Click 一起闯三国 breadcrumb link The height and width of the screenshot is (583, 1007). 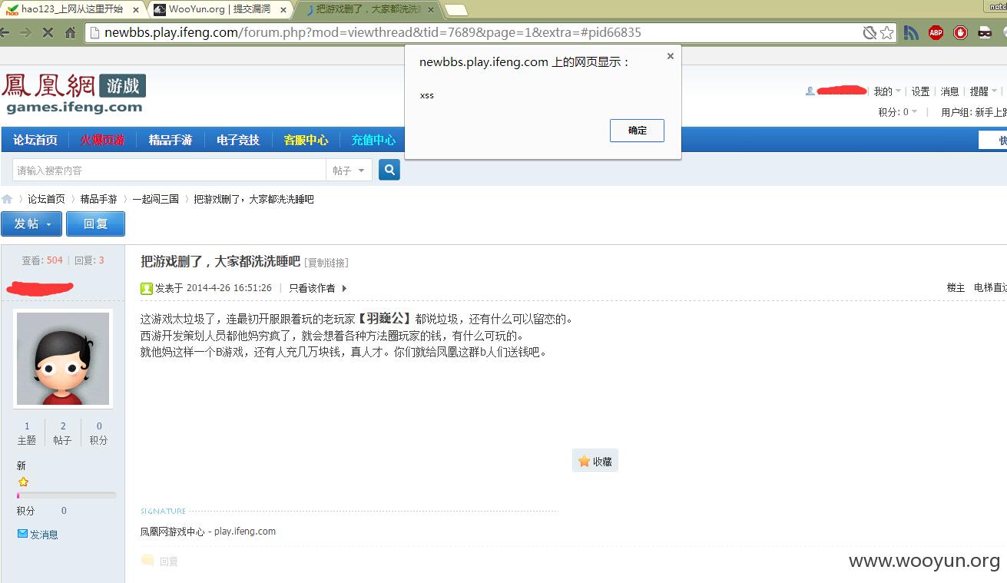156,199
